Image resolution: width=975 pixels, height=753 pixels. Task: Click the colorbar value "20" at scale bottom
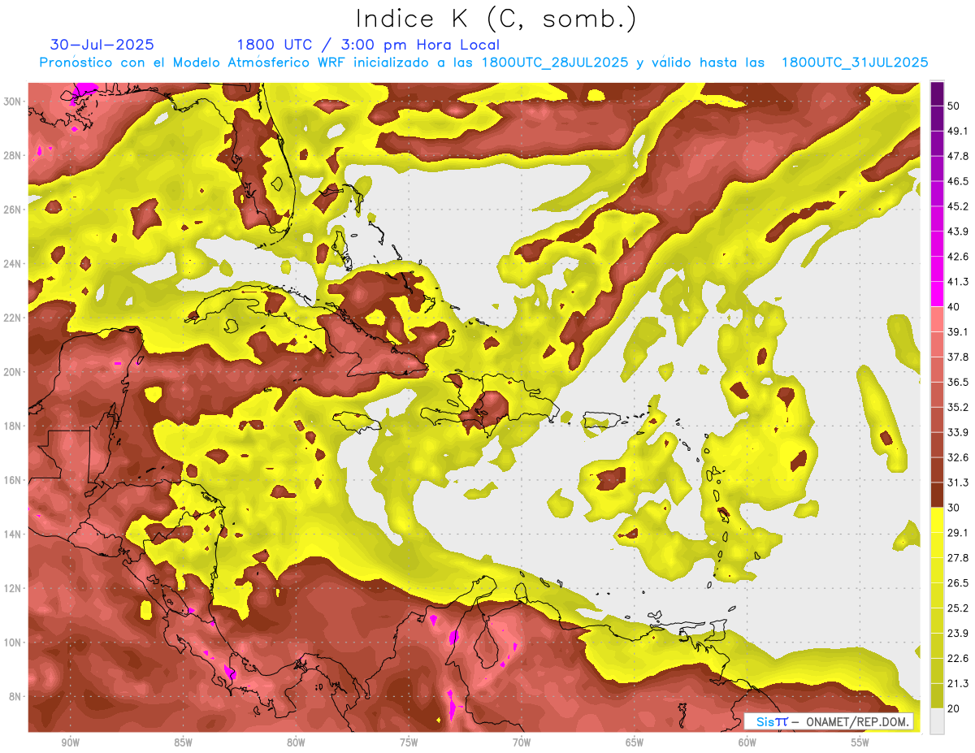coord(954,708)
